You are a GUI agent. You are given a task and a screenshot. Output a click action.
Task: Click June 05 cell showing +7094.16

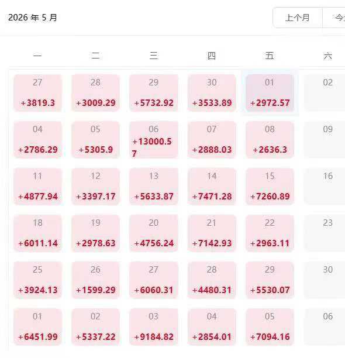point(270,327)
